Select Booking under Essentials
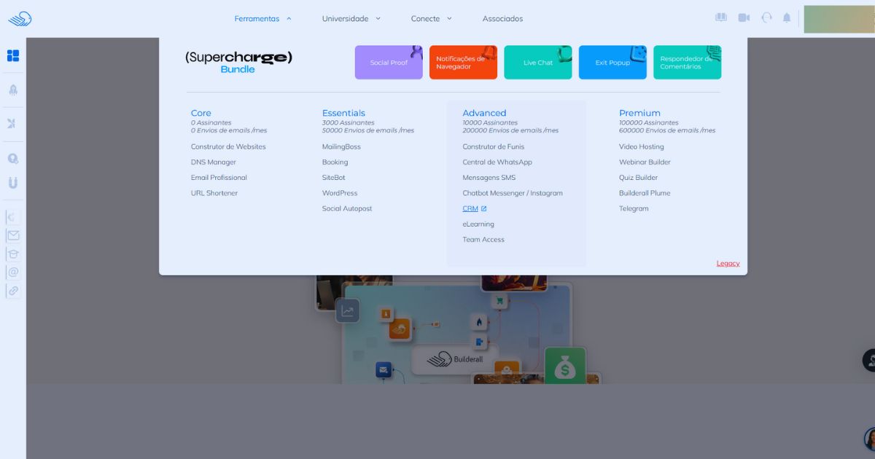The height and width of the screenshot is (459, 875). [335, 162]
